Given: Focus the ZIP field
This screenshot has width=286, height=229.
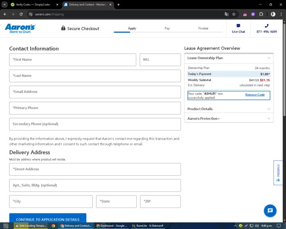Looking at the screenshot, I should point(160,201).
